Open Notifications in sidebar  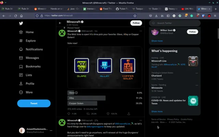31,49
